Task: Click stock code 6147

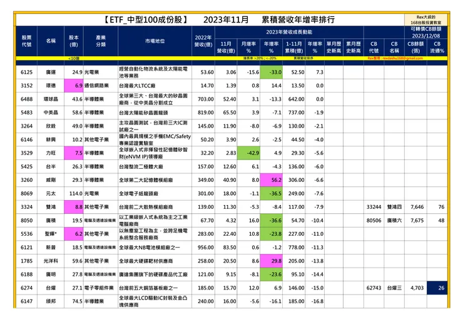Action: coord(26,301)
